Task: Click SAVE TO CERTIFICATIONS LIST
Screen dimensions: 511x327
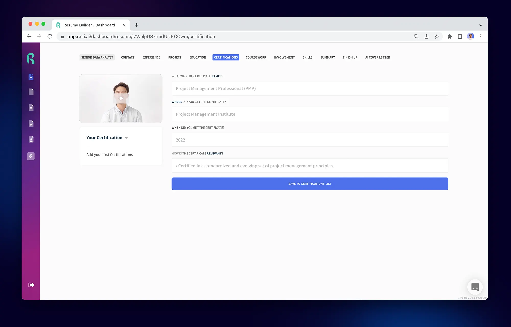Action: click(310, 183)
